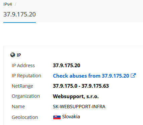Click the NetRange value 37.9.175.0 - 37.9.175.63
The image size is (143, 125).
click(x=81, y=86)
